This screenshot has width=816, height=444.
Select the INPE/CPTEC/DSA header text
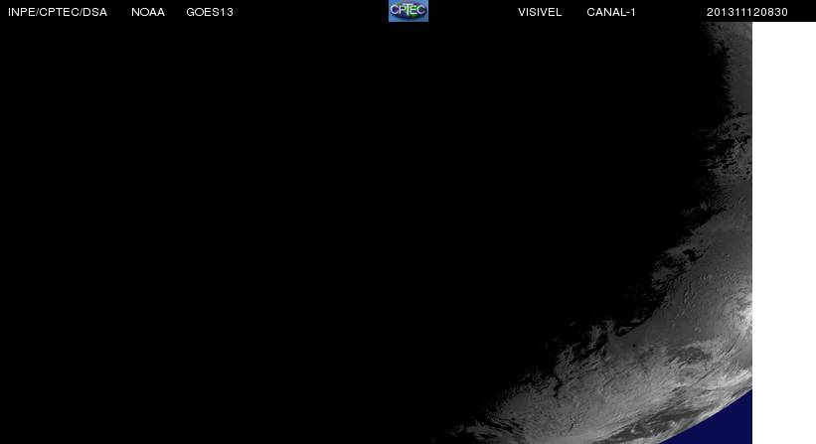(58, 12)
